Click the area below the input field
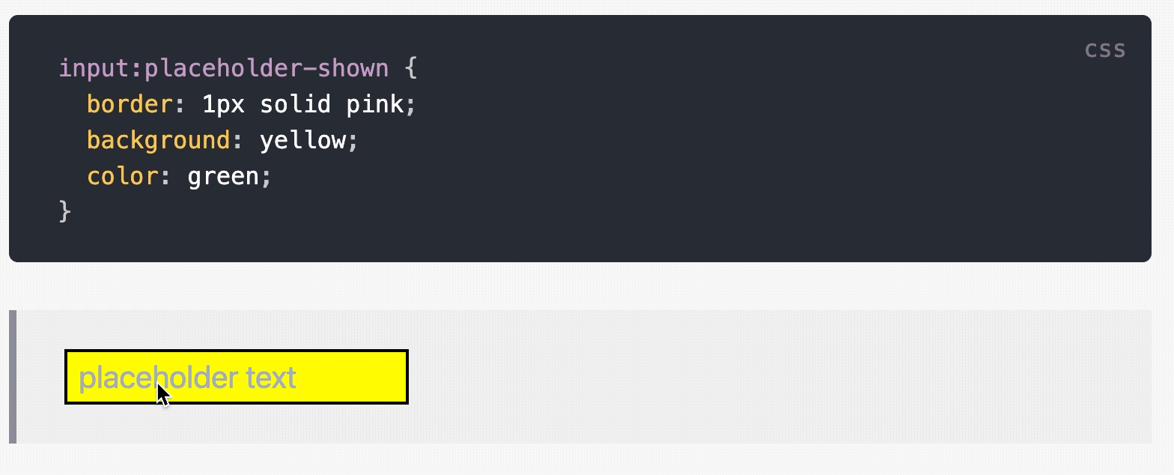The height and width of the screenshot is (475, 1174). (236, 423)
